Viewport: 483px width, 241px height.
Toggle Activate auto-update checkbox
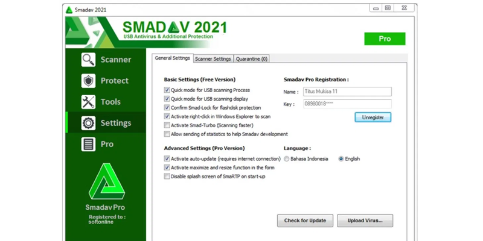pyautogui.click(x=167, y=159)
